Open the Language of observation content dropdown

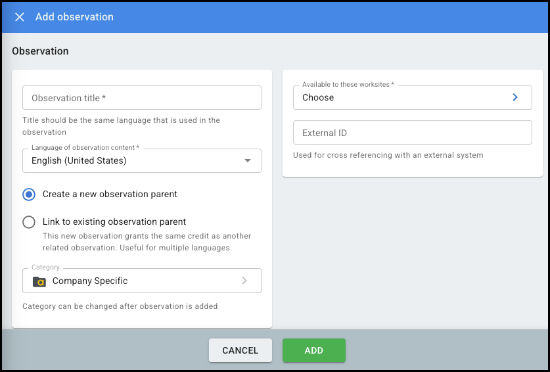[141, 160]
